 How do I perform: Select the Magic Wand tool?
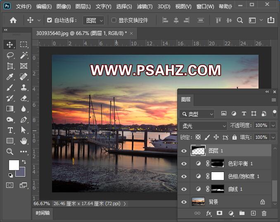point(24,55)
